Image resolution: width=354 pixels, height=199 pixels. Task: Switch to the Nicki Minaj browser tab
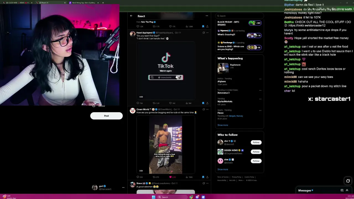[x=84, y=2]
